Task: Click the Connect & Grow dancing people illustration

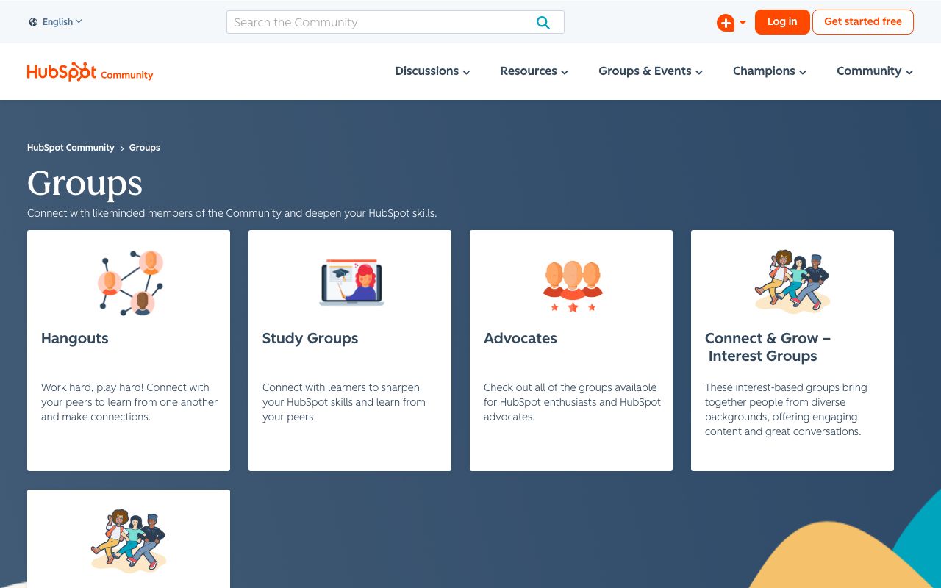Action: tap(792, 282)
